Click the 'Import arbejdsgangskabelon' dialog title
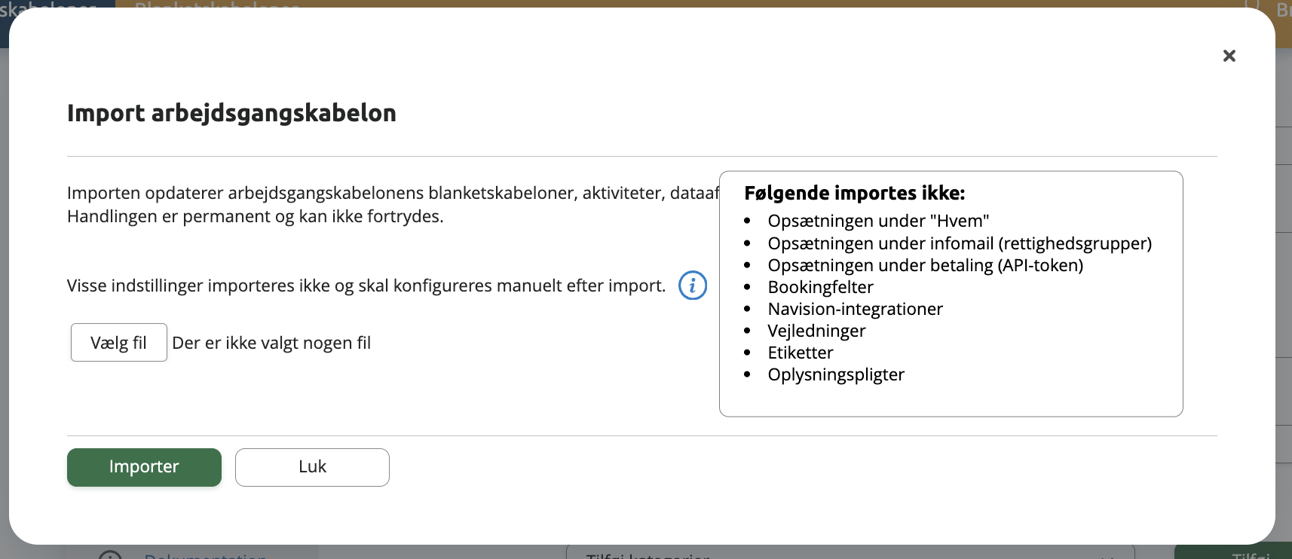 point(231,113)
